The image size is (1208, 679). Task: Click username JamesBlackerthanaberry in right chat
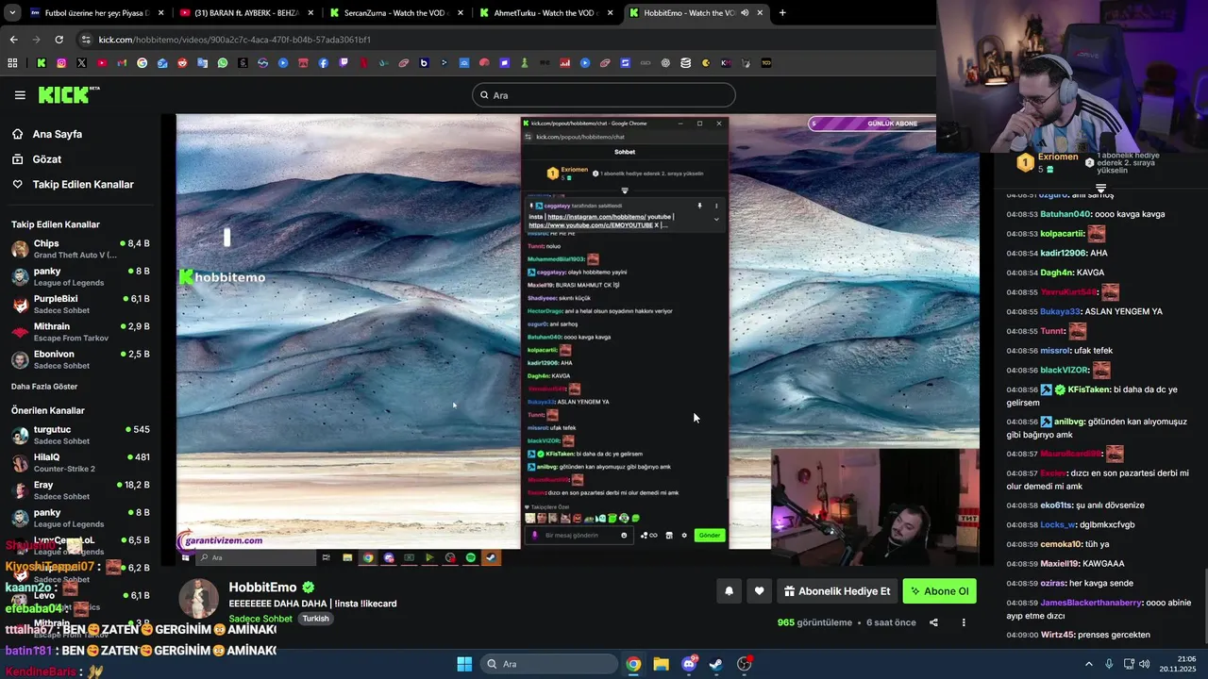(x=1090, y=603)
